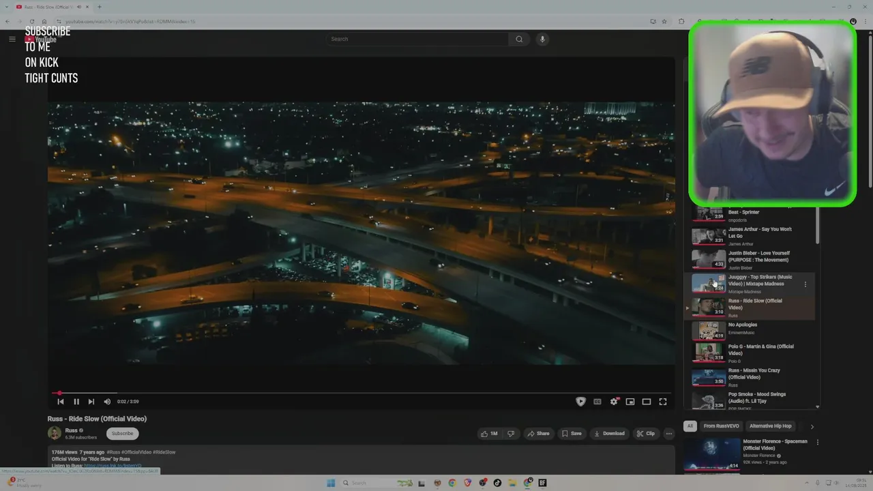873x491 pixels.
Task: Play Pop Smoke - Mood Swings audio
Action: 751,400
